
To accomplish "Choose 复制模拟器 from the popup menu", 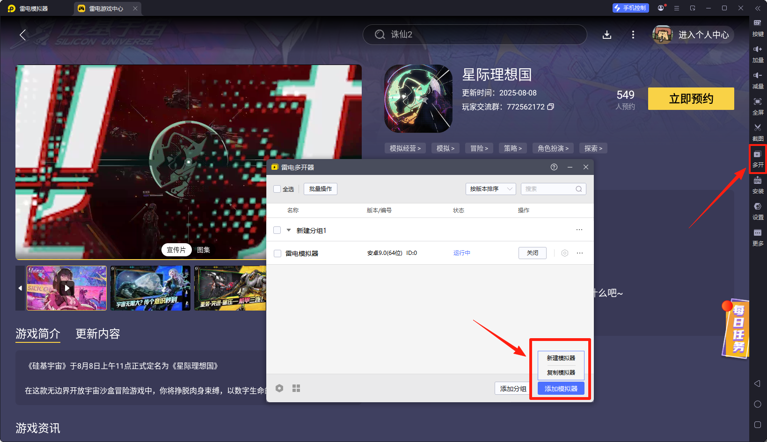I will 561,372.
